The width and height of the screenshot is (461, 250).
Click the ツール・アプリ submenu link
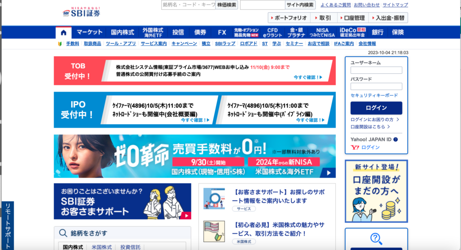(x=121, y=44)
